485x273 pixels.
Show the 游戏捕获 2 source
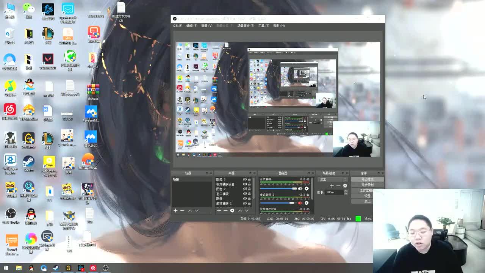(245, 204)
